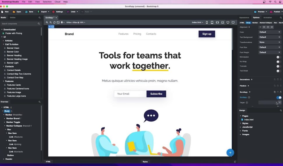
Task: Click the Publish cloud icon
Action: 271,12
